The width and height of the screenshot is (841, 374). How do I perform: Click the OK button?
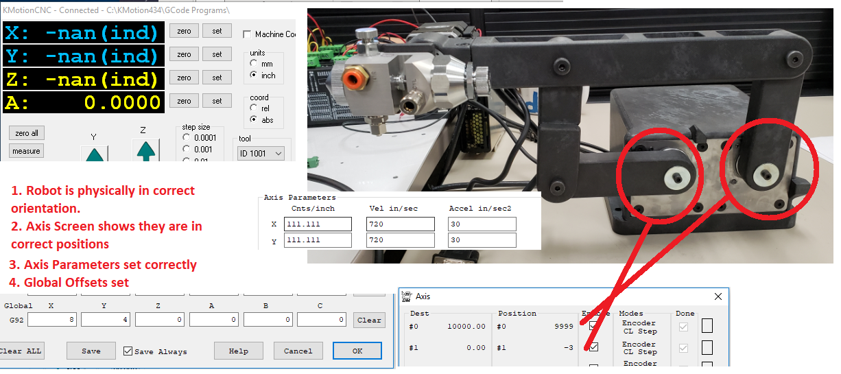point(357,351)
